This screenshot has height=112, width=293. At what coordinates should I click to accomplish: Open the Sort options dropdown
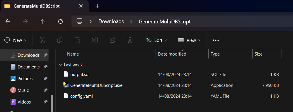click(x=156, y=40)
